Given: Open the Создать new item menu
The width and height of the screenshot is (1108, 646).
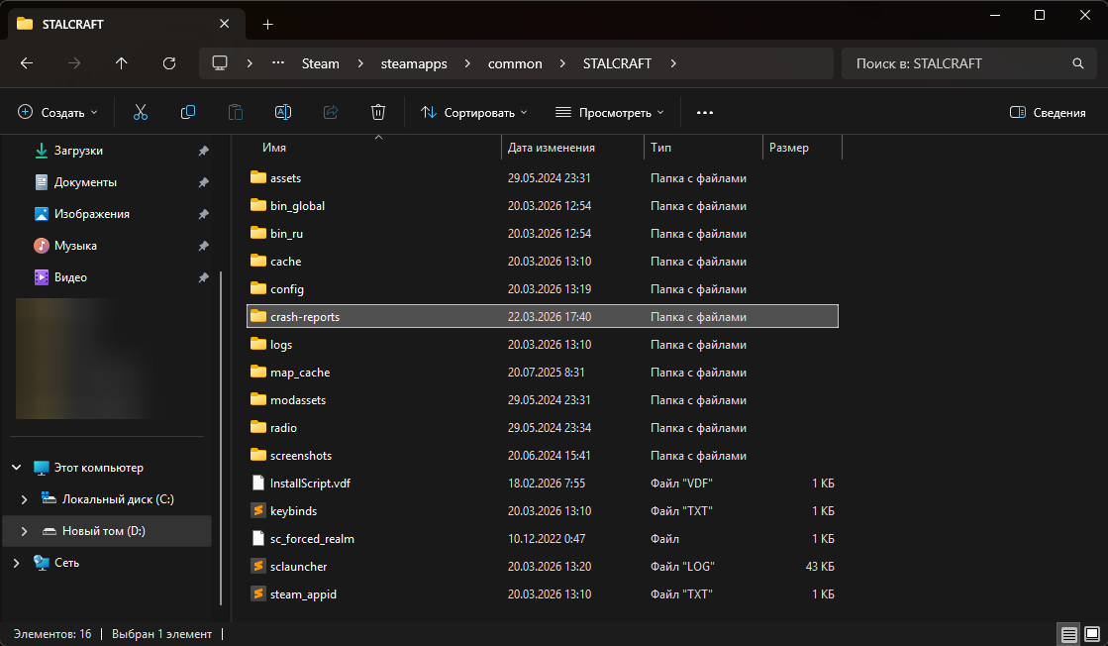Looking at the screenshot, I should [x=58, y=113].
